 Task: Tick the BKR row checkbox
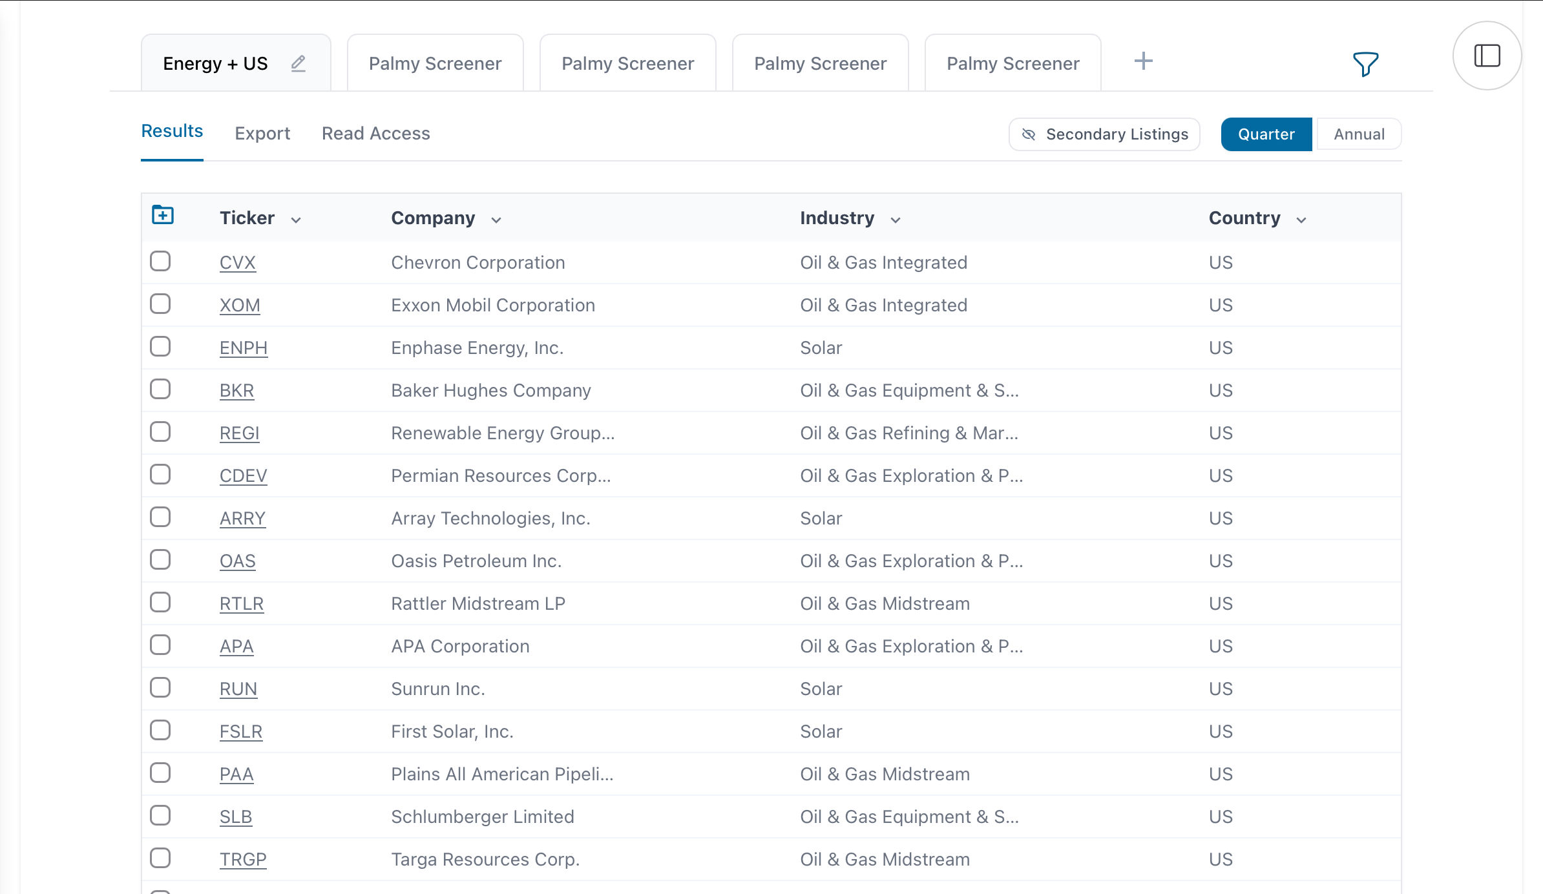point(160,390)
